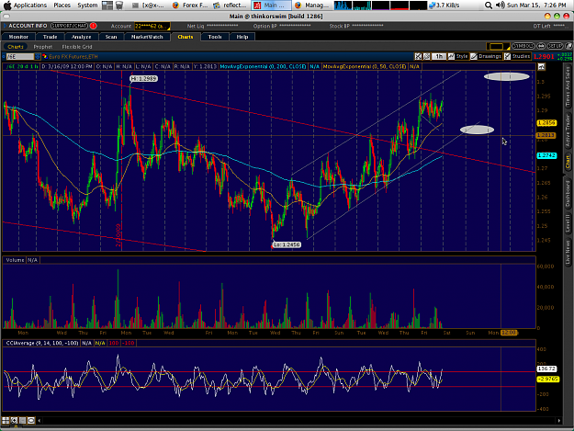574x431 pixels.
Task: Click the grid layout icon at bottom left
Action: (x=6, y=420)
